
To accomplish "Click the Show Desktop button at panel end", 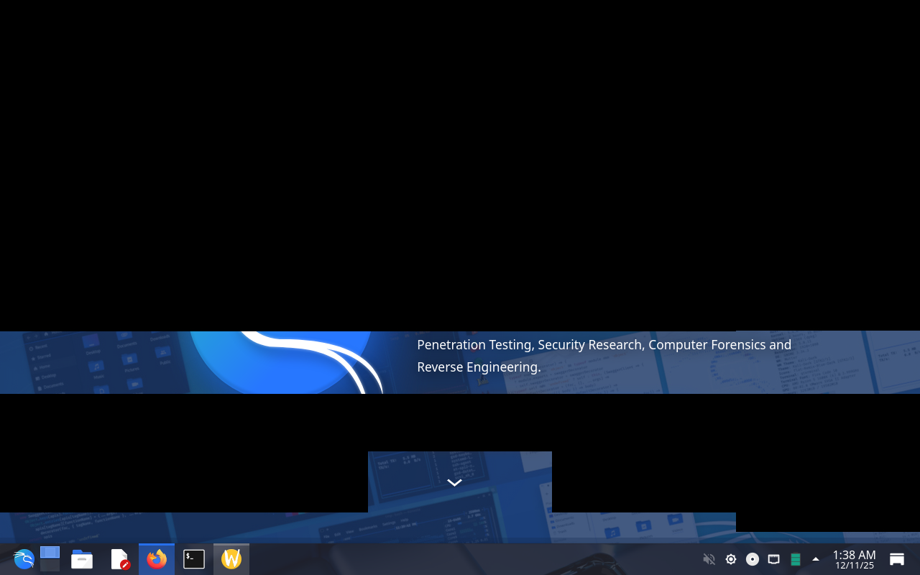I will (x=897, y=559).
